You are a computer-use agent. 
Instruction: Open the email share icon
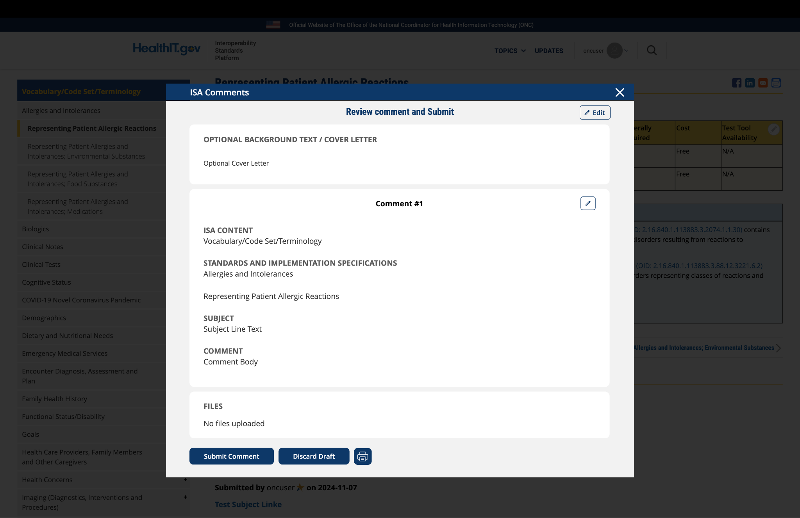(x=763, y=83)
